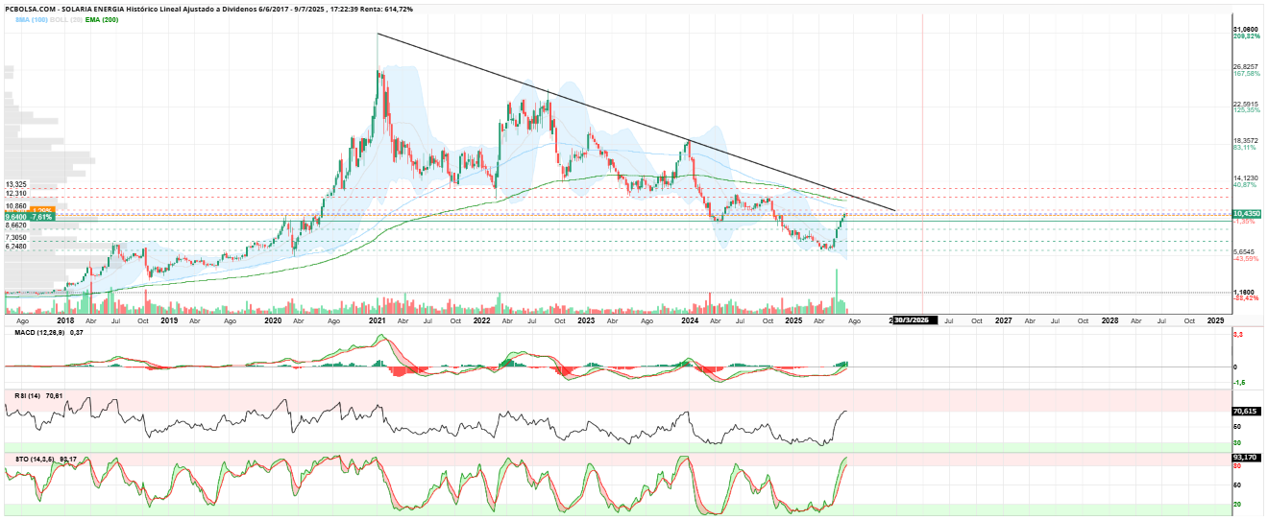Click the STO (14,3,5) panel label
Viewport: 1268px width, 520px height.
[x=35, y=460]
